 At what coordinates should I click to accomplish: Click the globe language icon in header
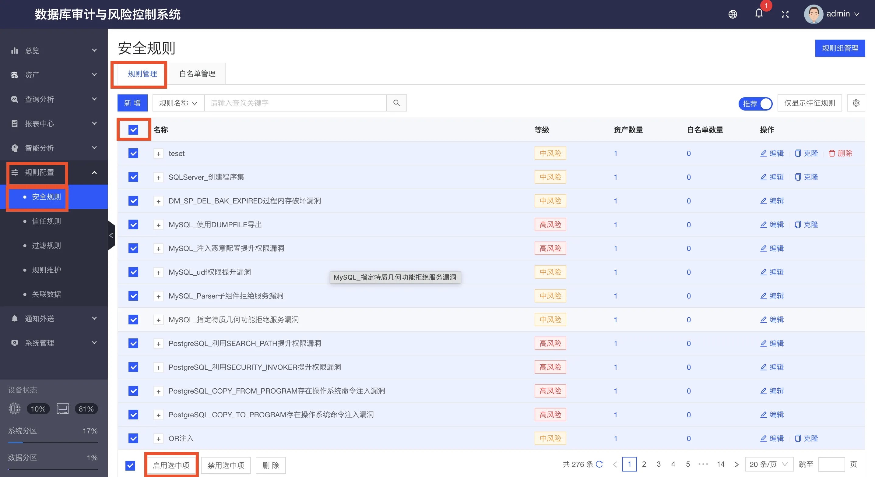coord(733,14)
